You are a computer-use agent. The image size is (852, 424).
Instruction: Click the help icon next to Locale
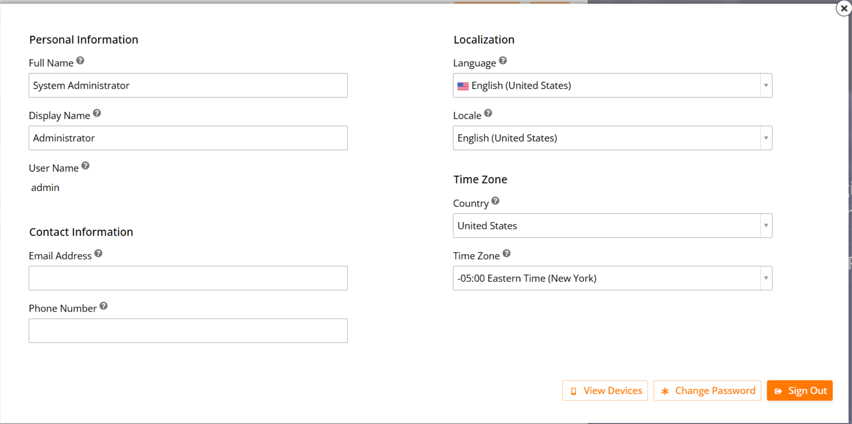(488, 112)
